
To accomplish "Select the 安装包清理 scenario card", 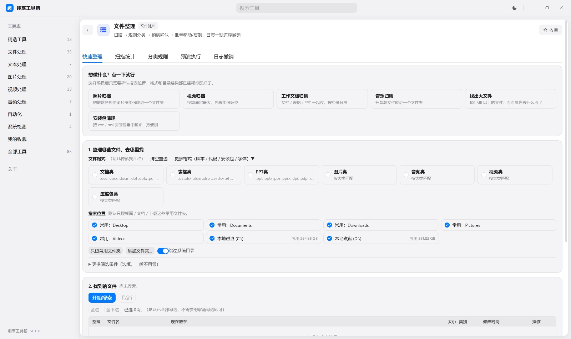I will (x=134, y=121).
